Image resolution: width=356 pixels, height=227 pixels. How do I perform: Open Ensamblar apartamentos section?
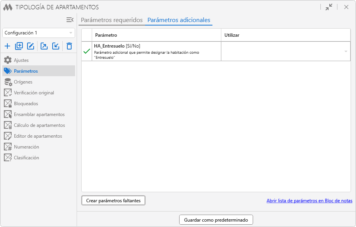(39, 114)
